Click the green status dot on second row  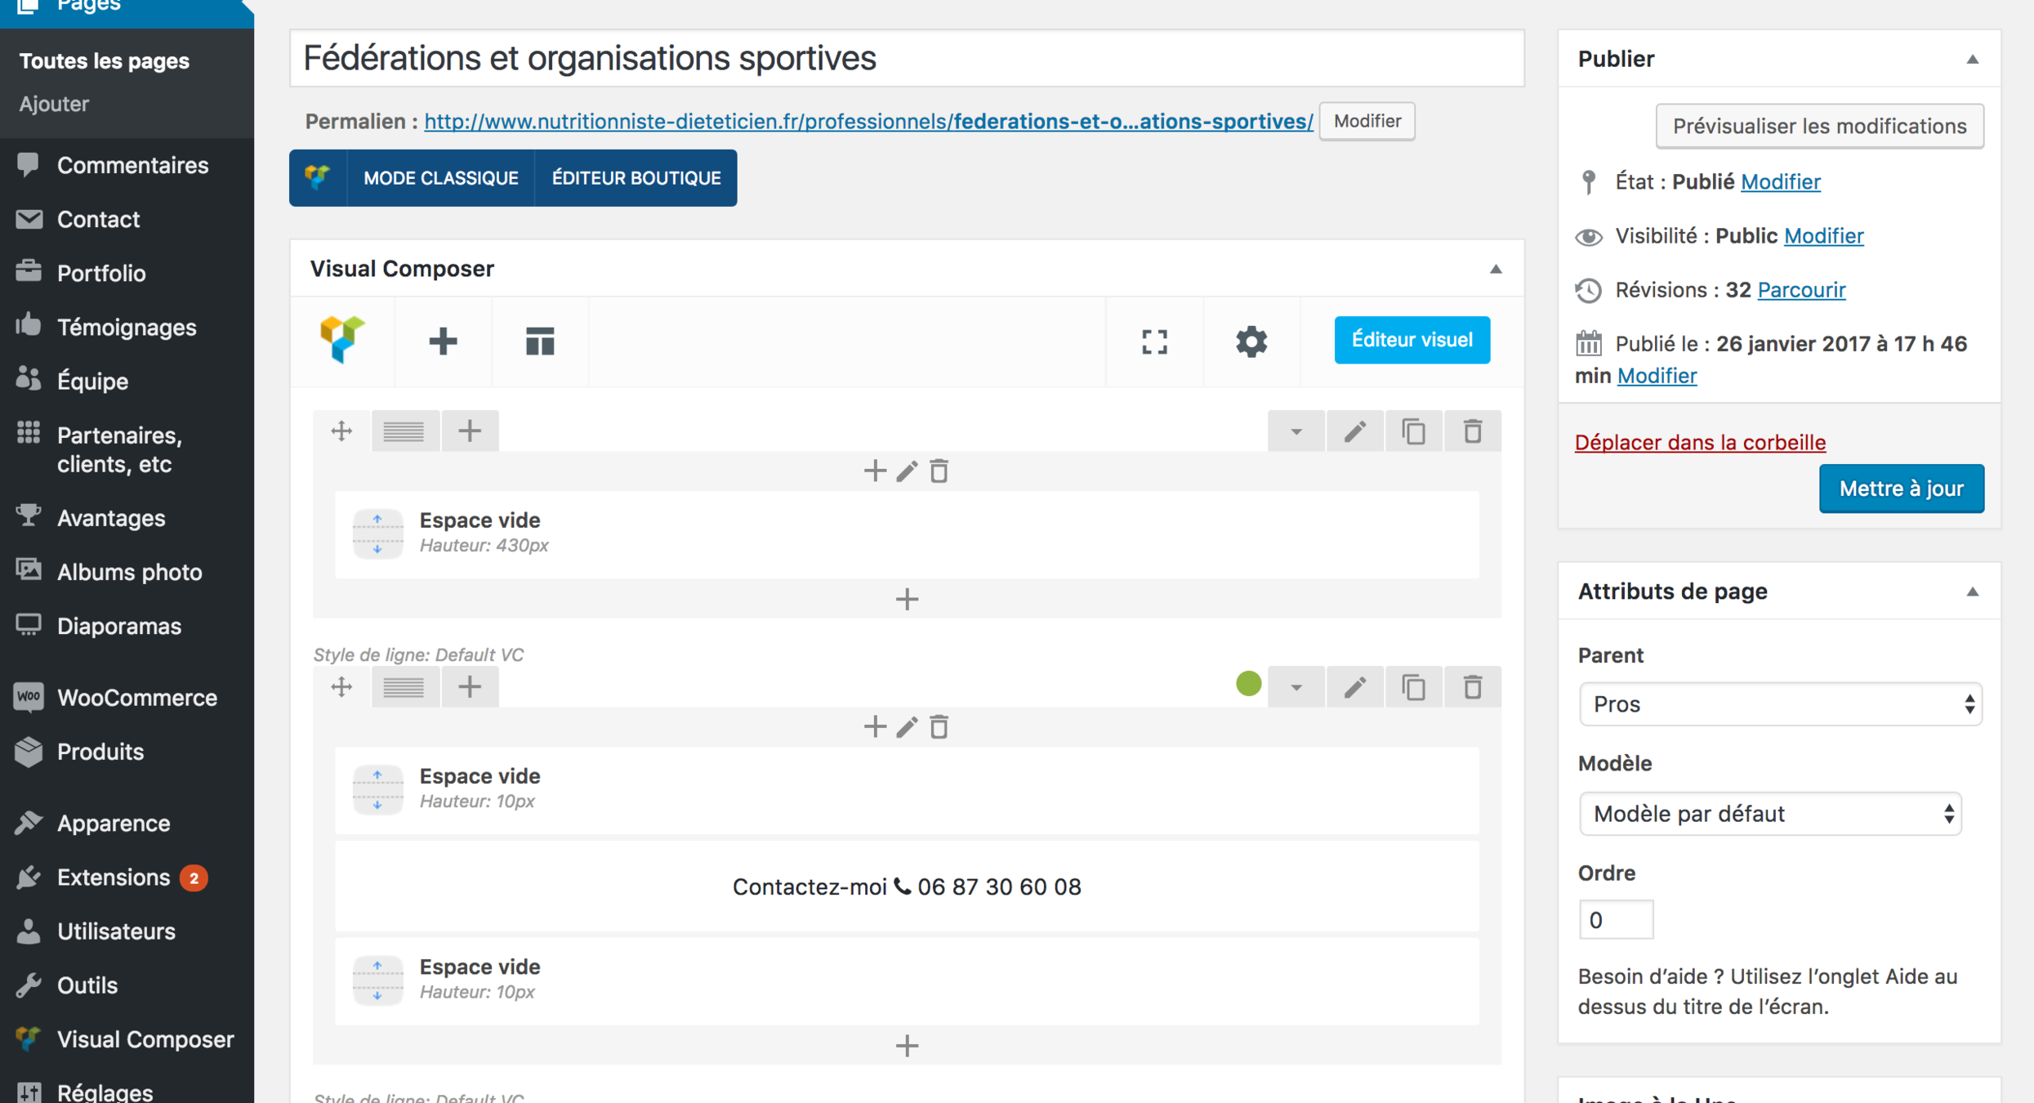click(x=1248, y=683)
